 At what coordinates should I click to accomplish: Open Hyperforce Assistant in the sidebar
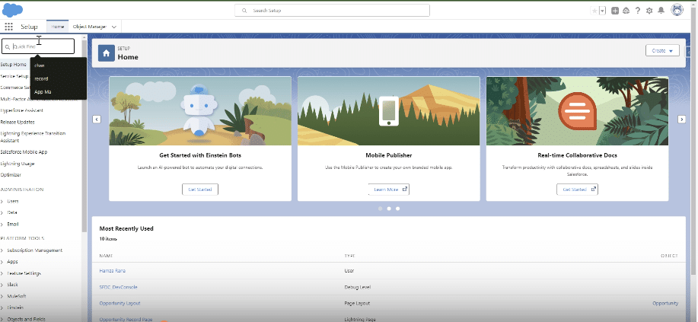[22, 110]
